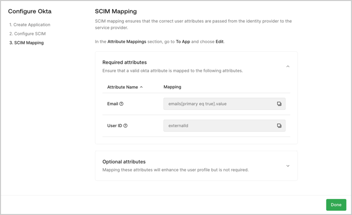Show help for the Email attribute
This screenshot has width=352, height=215.
pos(121,104)
